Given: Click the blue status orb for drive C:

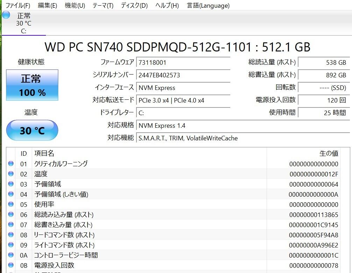Looking at the screenshot, I should (6, 15).
